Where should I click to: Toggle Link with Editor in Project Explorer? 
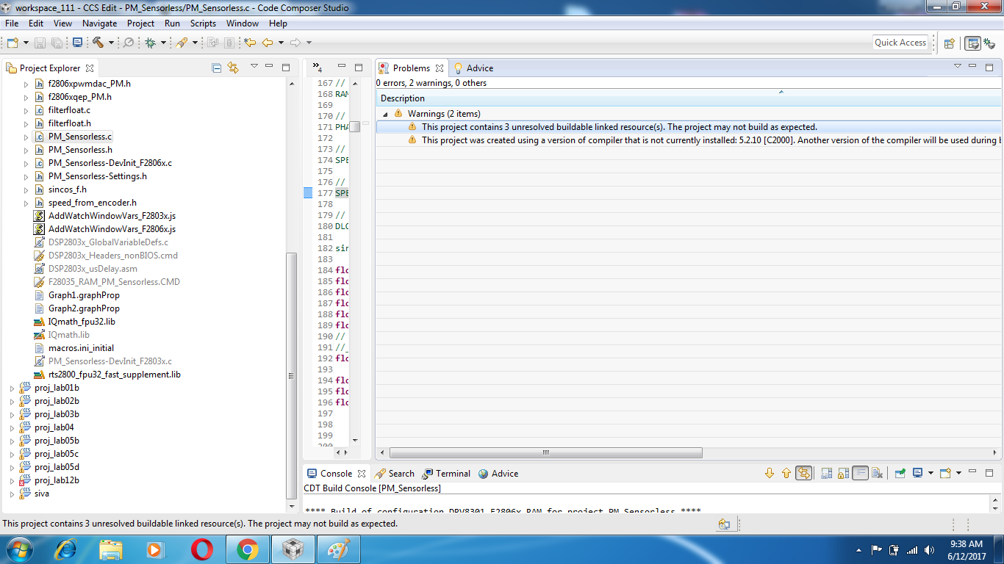(x=234, y=68)
